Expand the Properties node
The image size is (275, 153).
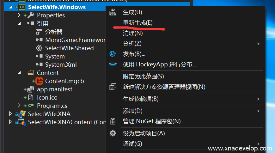pyautogui.click(x=19, y=15)
